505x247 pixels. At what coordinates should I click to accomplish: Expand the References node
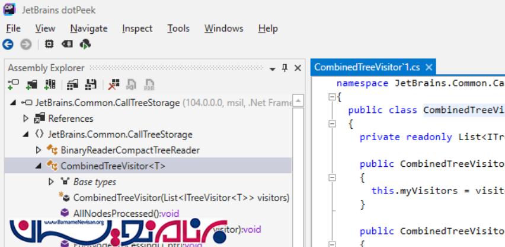click(x=25, y=119)
